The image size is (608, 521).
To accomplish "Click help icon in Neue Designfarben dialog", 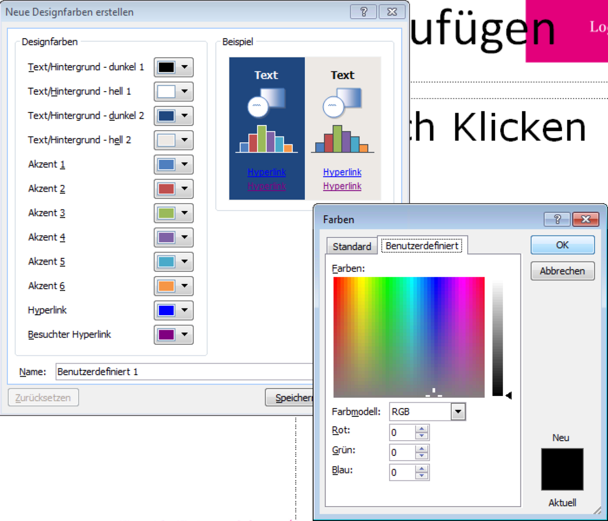I will pos(364,12).
